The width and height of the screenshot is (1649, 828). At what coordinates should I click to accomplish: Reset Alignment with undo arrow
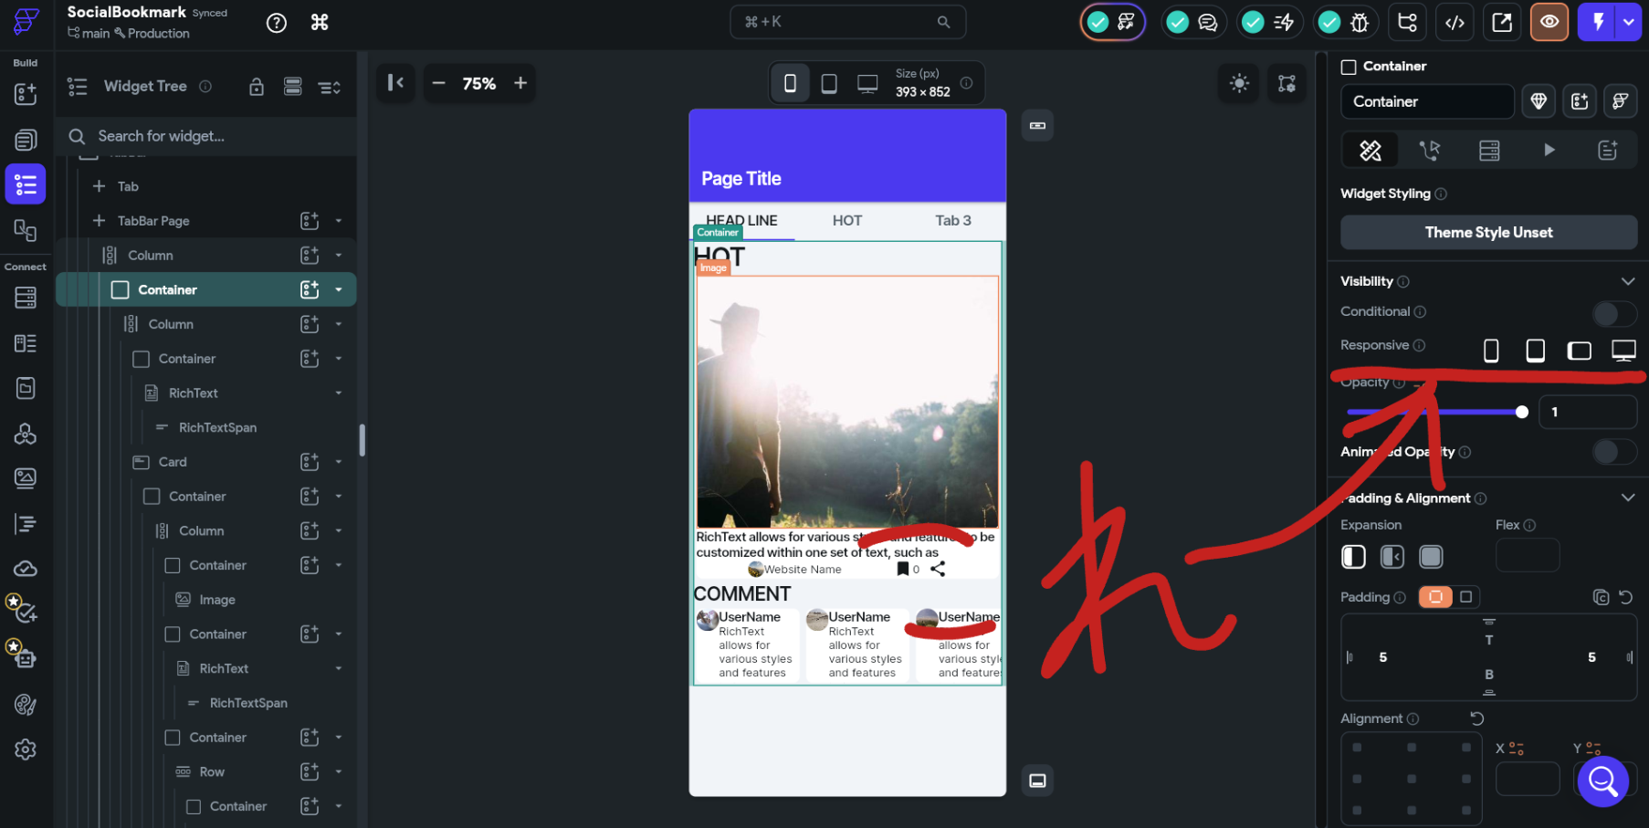point(1476,718)
